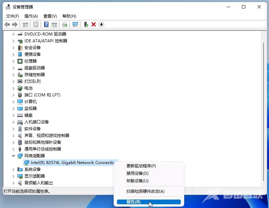269x208 pixels.
Task: Click the 声音、视频和游戏控制器 speaker icon
Action: pyautogui.click(x=20, y=136)
